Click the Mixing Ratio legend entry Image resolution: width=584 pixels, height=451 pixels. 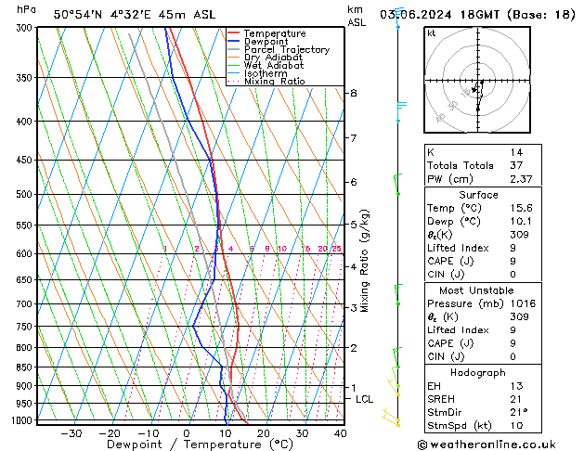click(x=274, y=82)
